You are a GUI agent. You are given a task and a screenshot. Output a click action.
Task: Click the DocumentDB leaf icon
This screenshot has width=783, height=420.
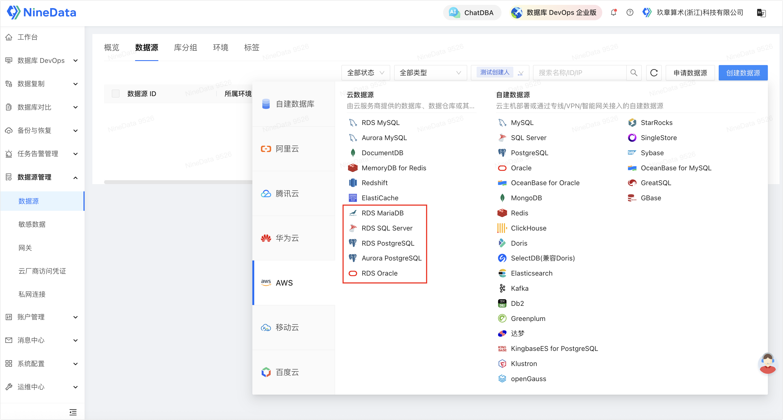(353, 153)
